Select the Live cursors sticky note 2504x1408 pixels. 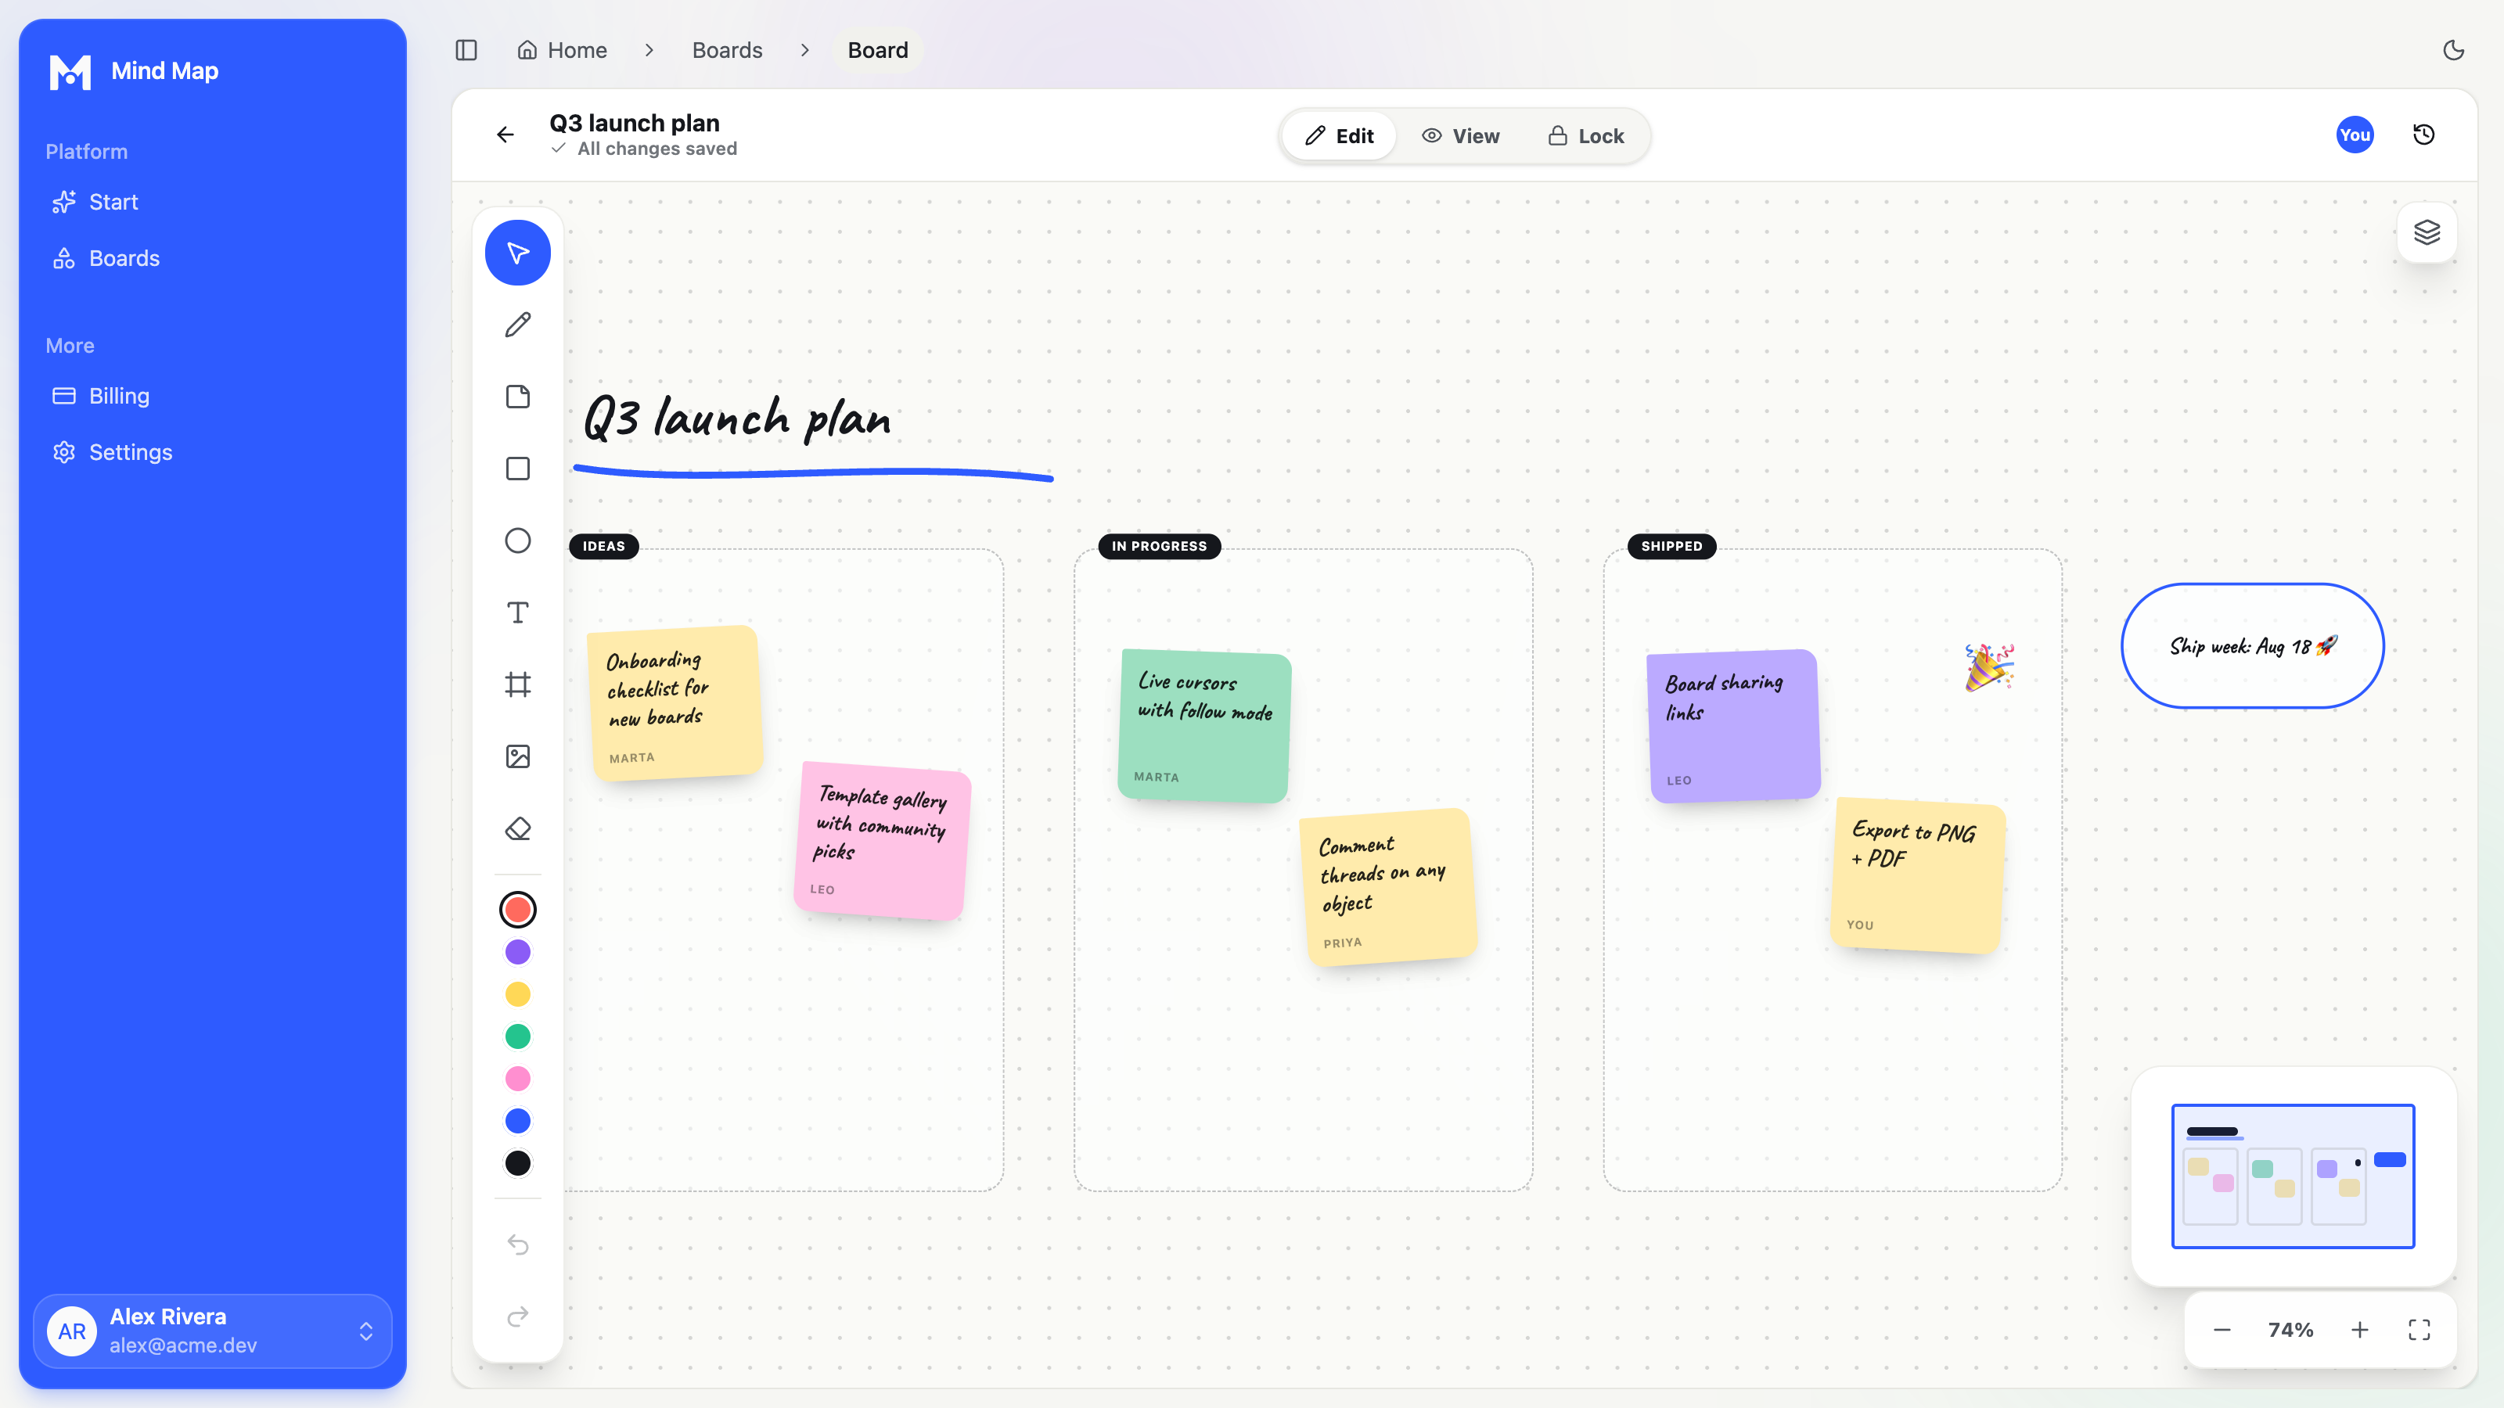coord(1205,726)
